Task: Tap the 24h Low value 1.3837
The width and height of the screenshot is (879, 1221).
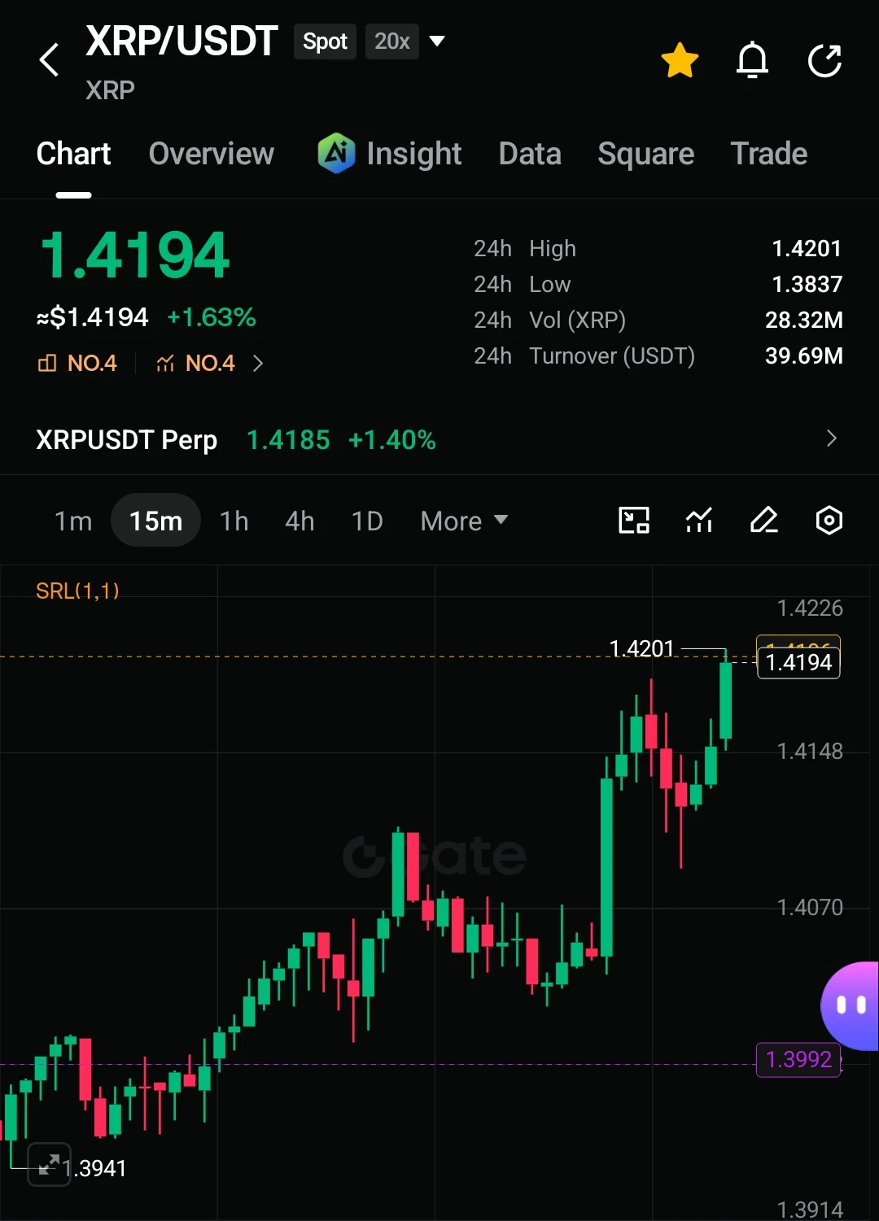Action: [x=807, y=284]
